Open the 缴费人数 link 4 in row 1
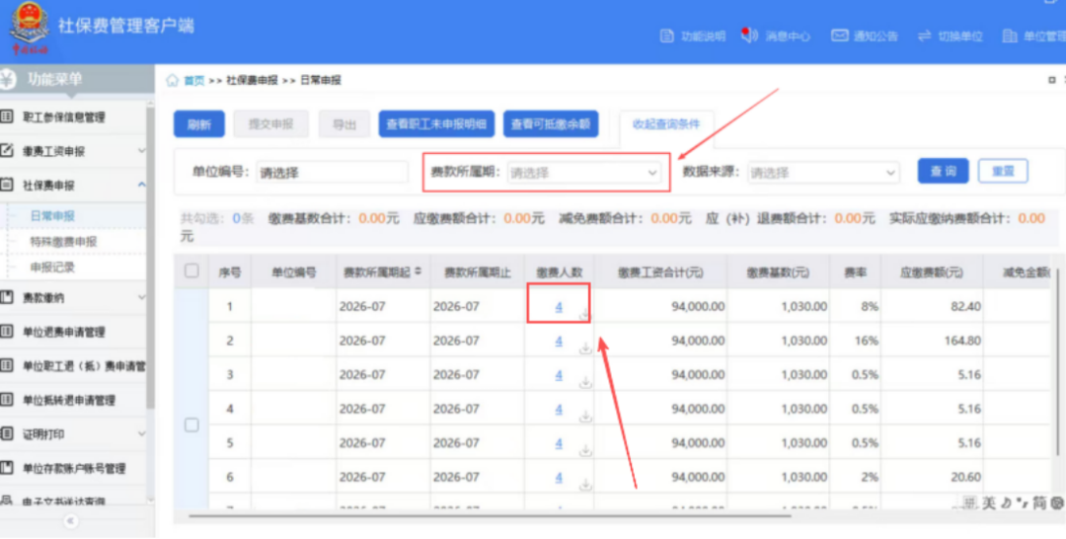Image resolution: width=1066 pixels, height=539 pixels. pyautogui.click(x=559, y=307)
